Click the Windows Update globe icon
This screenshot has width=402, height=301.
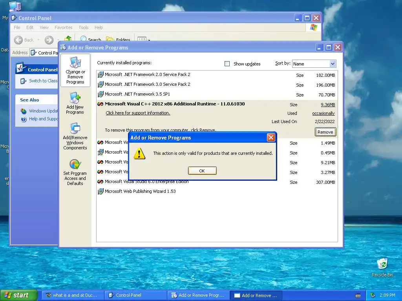pyautogui.click(x=24, y=111)
